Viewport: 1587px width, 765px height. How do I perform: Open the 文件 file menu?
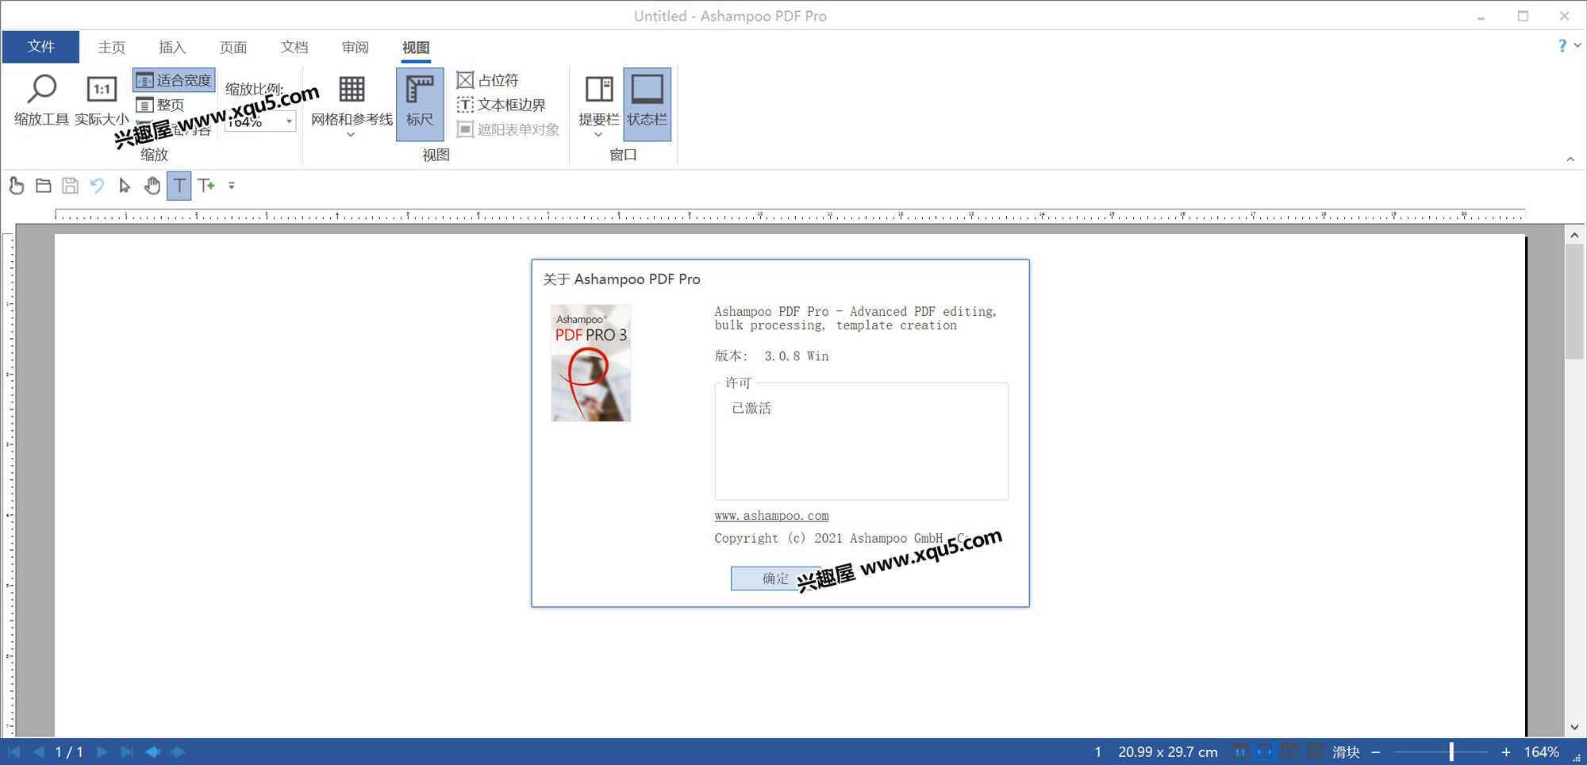(x=40, y=47)
